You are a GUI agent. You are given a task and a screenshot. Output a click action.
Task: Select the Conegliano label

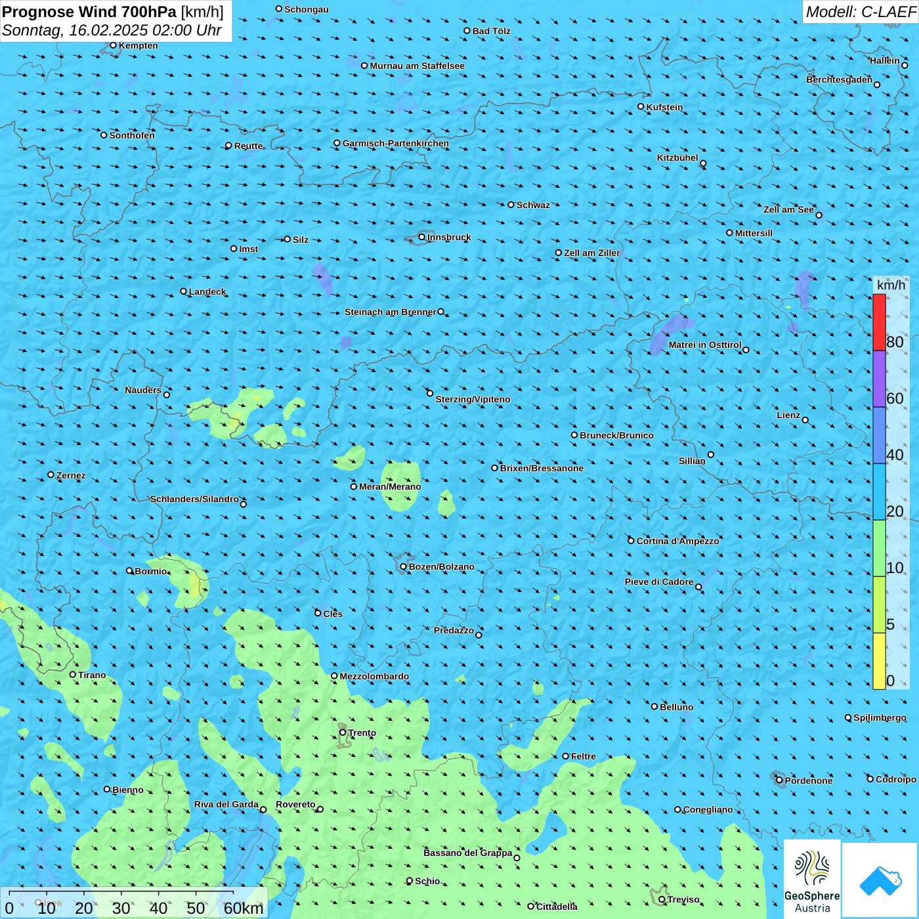tap(708, 809)
